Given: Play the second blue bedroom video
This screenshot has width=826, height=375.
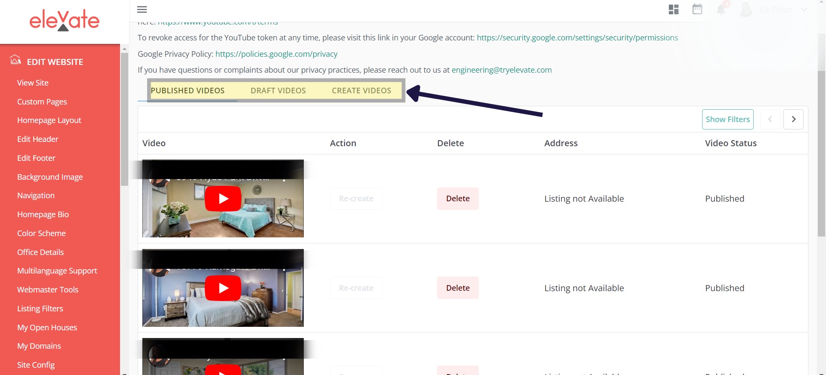Looking at the screenshot, I should coord(223,288).
